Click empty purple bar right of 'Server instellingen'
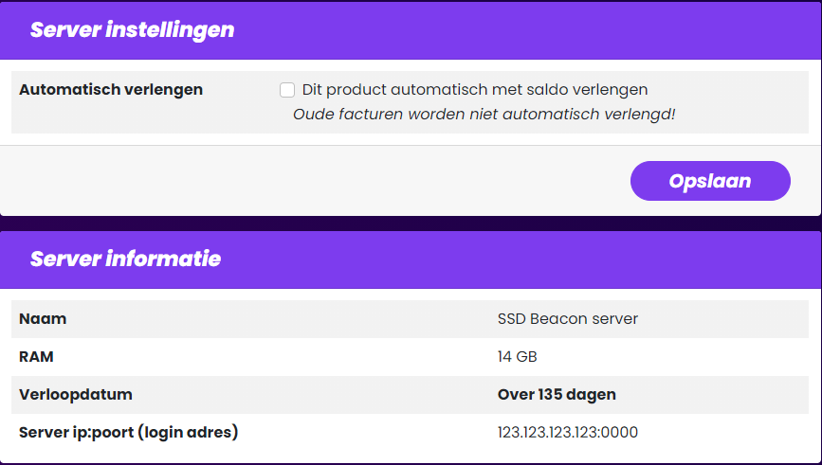Viewport: 822px width, 465px height. tap(531, 29)
